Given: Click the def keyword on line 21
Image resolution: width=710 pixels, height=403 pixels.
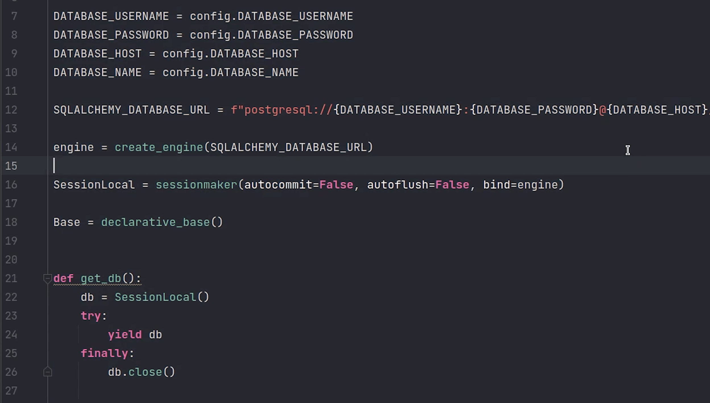Looking at the screenshot, I should tap(63, 278).
